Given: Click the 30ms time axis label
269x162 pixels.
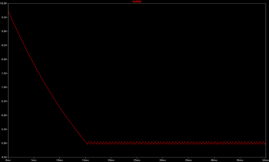Looking at the screenshot, I should tap(162, 160).
